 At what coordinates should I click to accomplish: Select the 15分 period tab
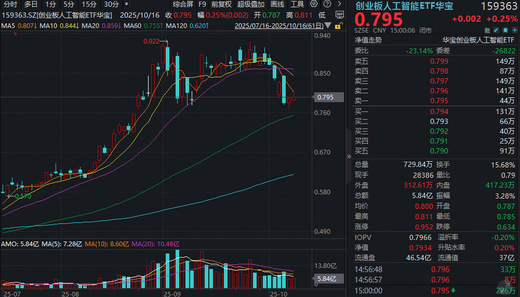[89, 4]
